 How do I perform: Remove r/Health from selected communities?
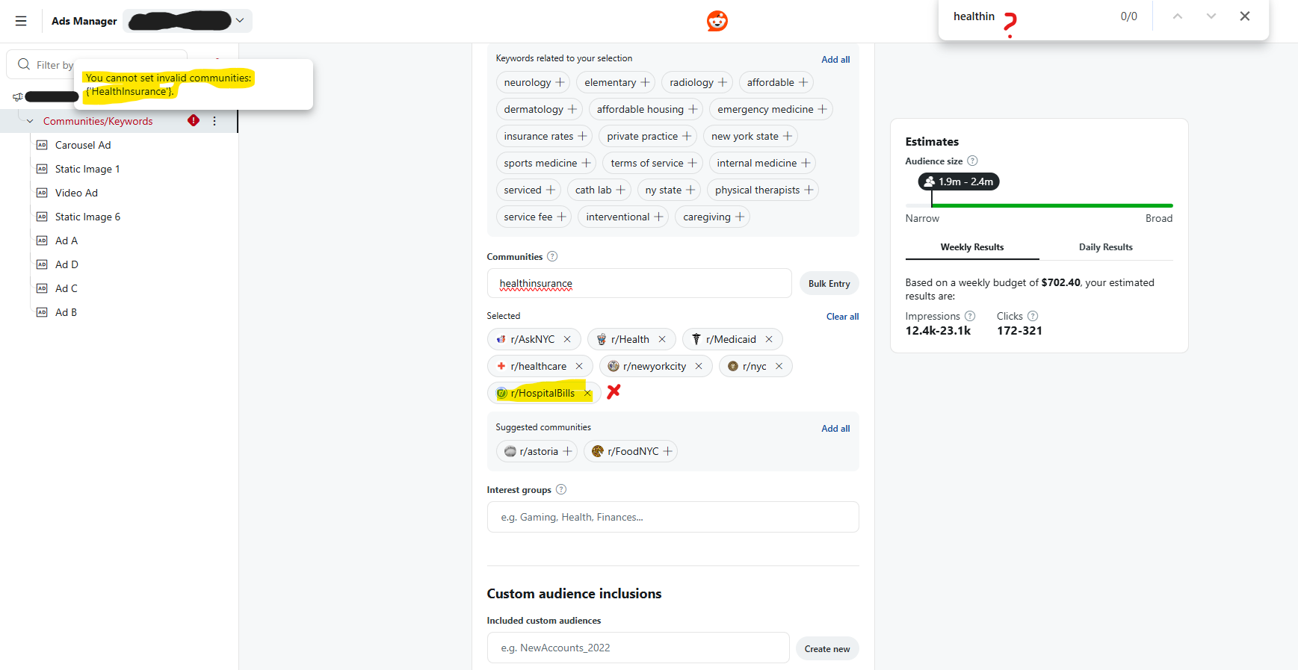662,339
